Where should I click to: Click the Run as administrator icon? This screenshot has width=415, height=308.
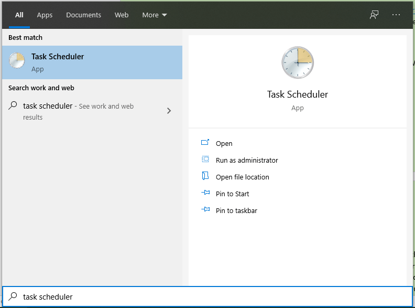205,160
